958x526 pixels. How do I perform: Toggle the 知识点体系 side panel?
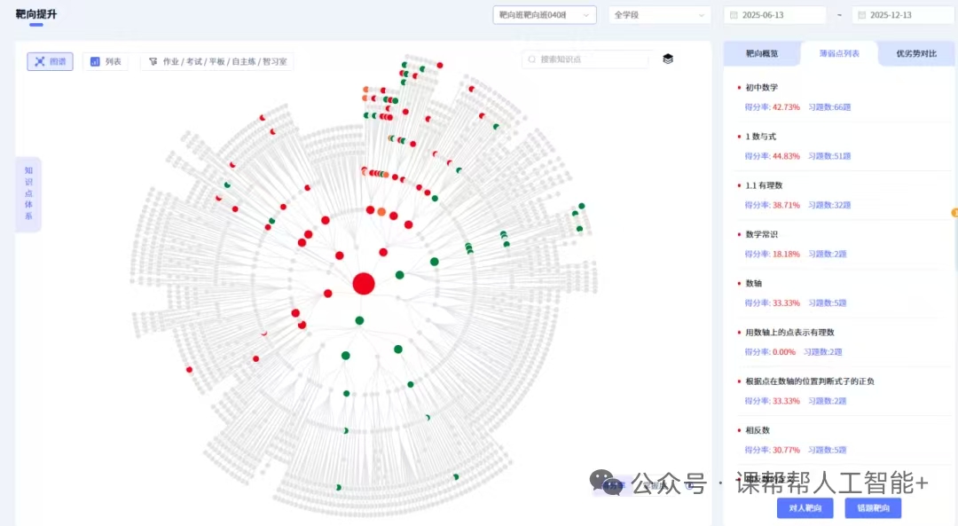click(x=28, y=193)
